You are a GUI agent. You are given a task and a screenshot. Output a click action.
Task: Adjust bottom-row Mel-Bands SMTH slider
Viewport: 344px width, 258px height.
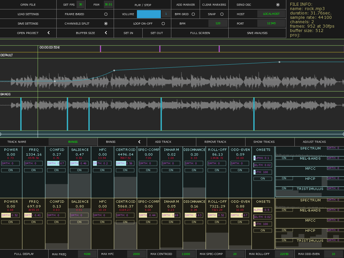[x=336, y=210]
